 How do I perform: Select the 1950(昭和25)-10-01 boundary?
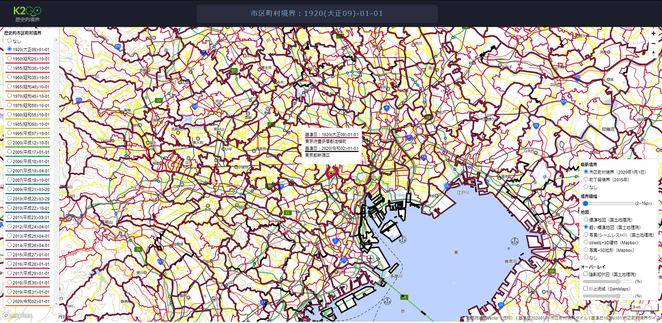pos(9,58)
